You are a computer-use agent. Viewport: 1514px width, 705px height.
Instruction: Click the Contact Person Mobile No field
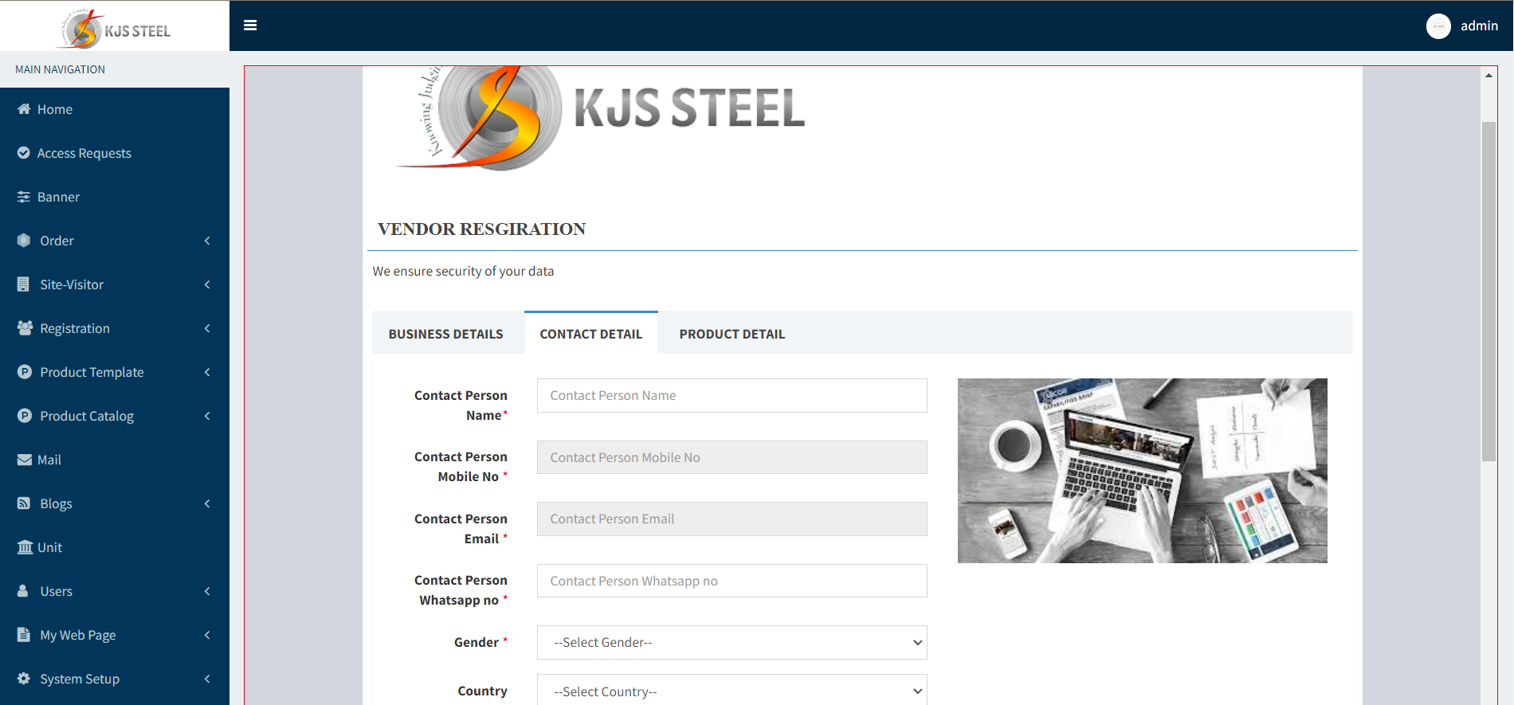[x=732, y=457]
